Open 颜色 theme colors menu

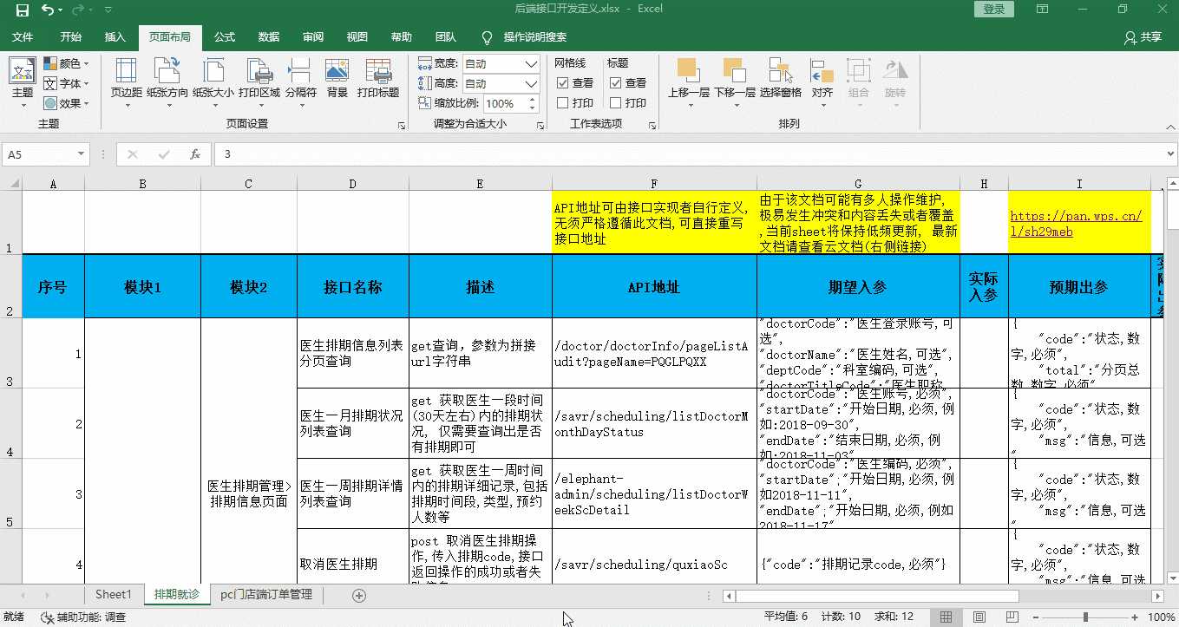tap(67, 63)
